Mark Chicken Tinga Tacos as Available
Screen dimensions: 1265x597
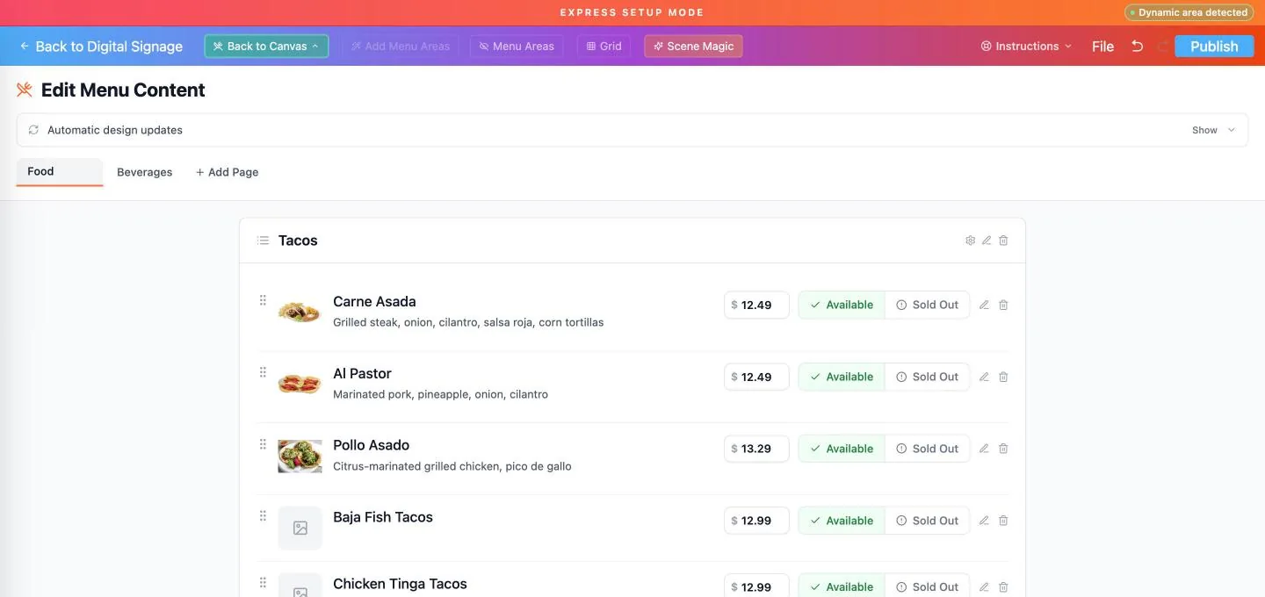pos(842,586)
